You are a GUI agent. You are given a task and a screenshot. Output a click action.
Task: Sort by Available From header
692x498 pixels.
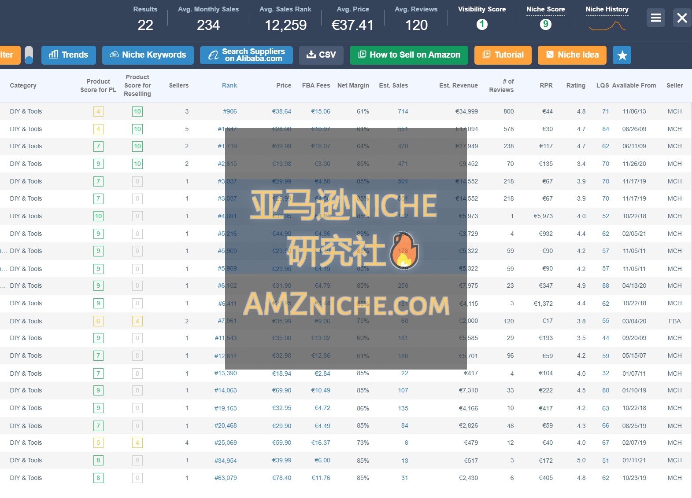[x=634, y=85]
